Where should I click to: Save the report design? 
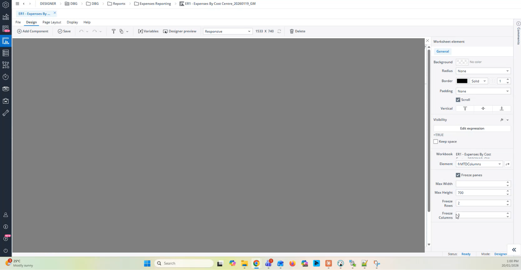coord(64,31)
